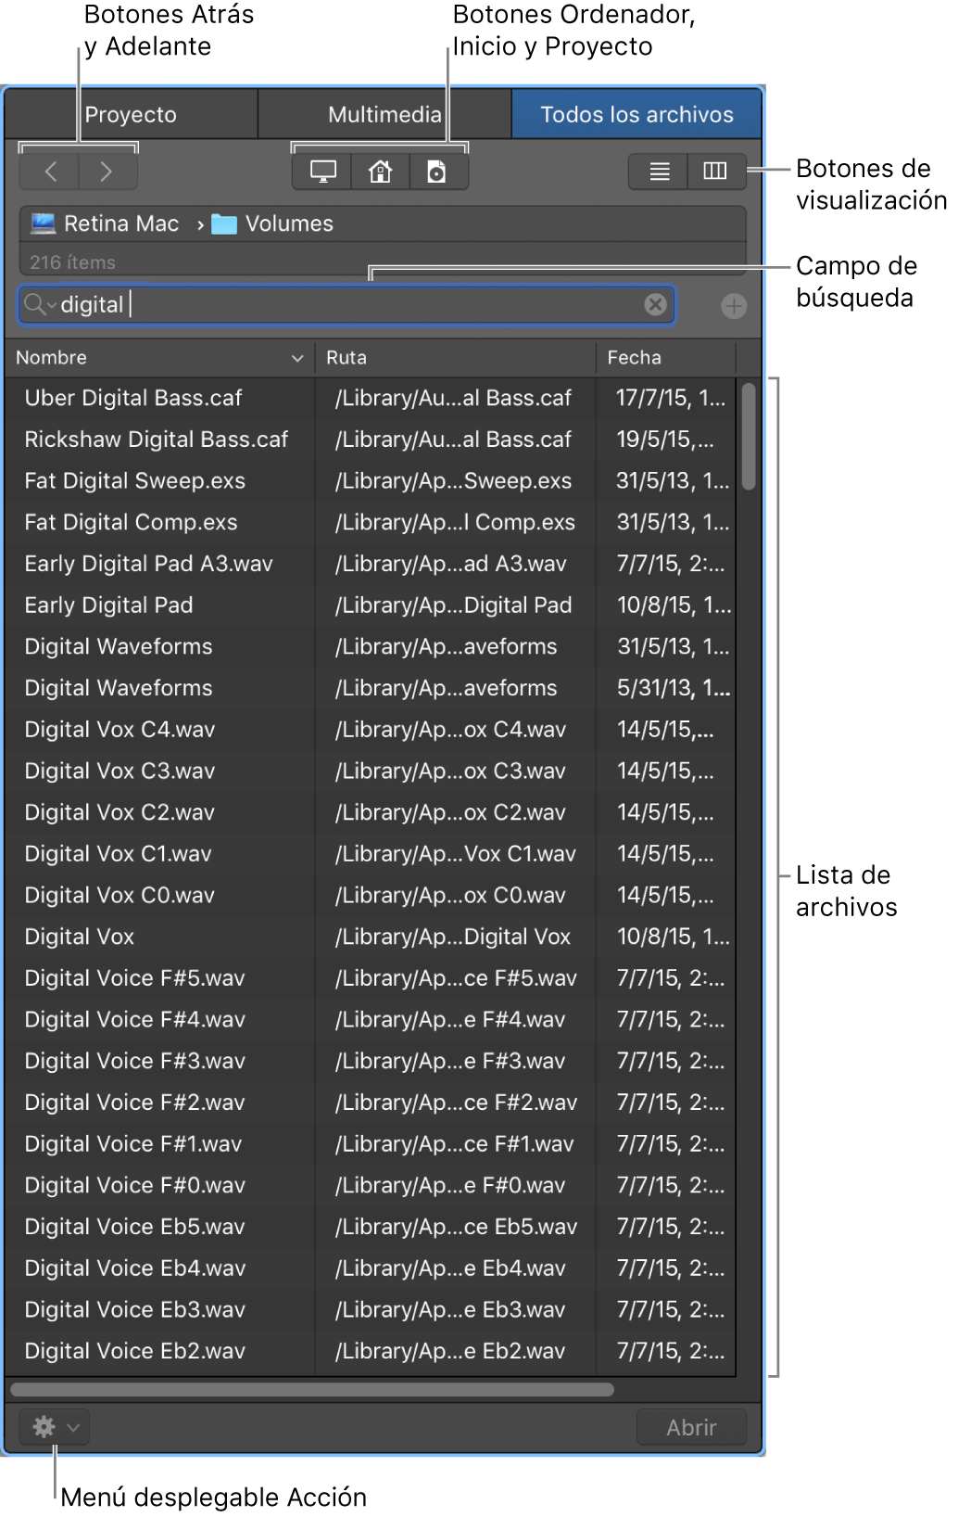Click the date 19/5/15 cell

click(x=665, y=440)
